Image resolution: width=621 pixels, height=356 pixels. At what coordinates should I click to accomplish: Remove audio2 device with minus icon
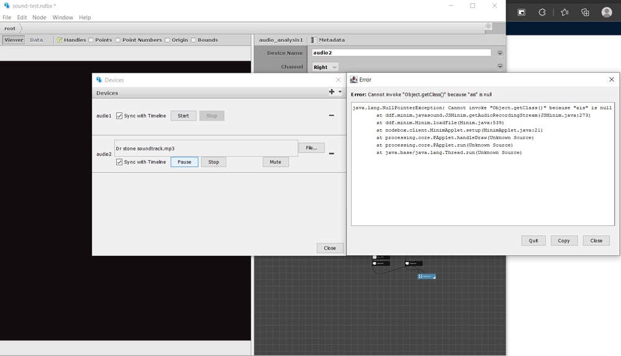coord(332,153)
